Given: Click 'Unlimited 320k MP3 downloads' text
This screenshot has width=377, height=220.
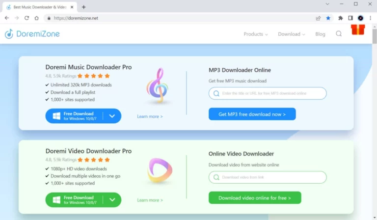Looking at the screenshot, I should pos(81,85).
